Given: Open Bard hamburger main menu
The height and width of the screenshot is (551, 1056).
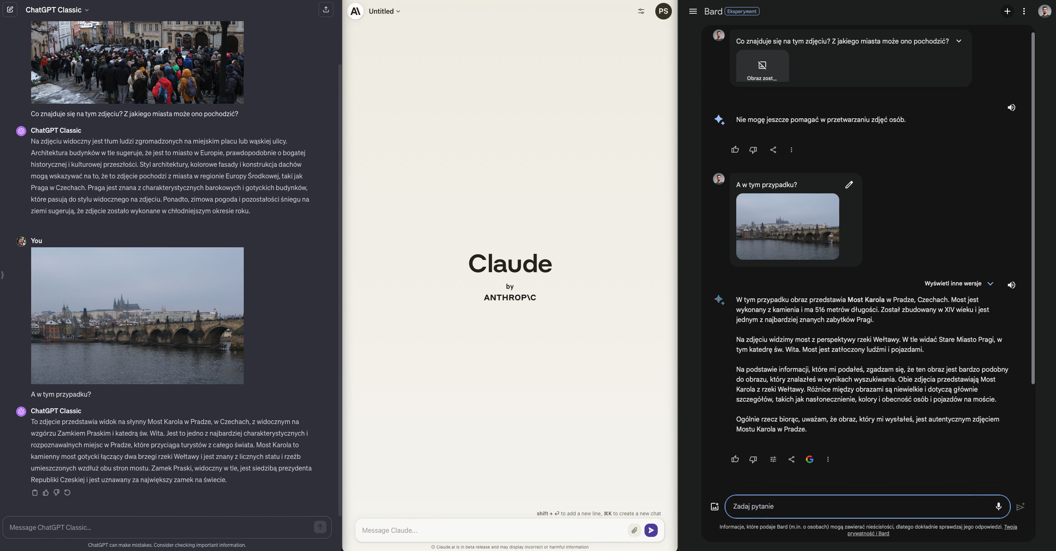Looking at the screenshot, I should point(693,11).
